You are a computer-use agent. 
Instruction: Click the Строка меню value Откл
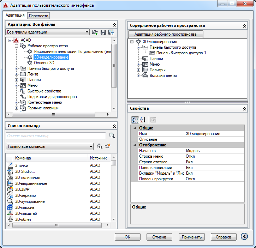coord(215,156)
